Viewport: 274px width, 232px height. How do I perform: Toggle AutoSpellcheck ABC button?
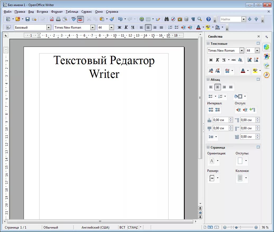(80, 19)
